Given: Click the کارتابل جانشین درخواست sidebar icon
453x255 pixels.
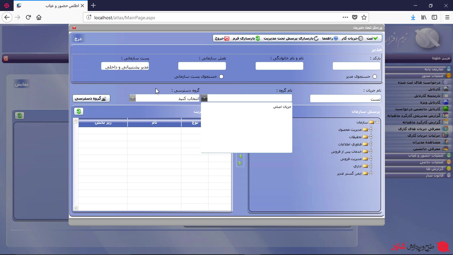Looking at the screenshot, I should coord(446,109).
